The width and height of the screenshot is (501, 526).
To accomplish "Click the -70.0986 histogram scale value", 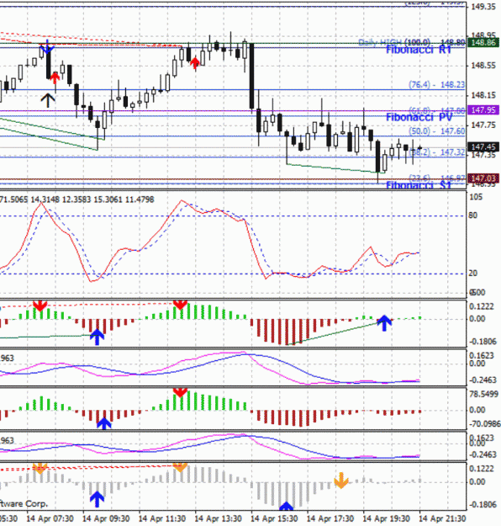I will click(x=484, y=424).
